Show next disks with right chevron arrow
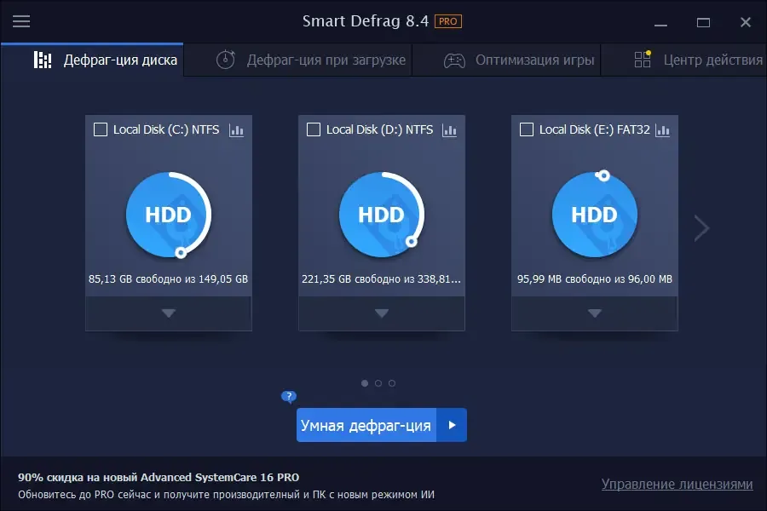Image resolution: width=767 pixels, height=511 pixels. pos(701,228)
